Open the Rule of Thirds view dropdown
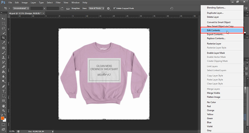The width and height of the screenshot is (249, 133). 96,9
